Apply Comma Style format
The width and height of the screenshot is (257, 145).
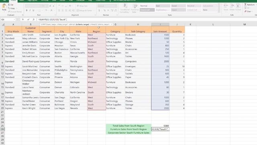[x=108, y=10]
